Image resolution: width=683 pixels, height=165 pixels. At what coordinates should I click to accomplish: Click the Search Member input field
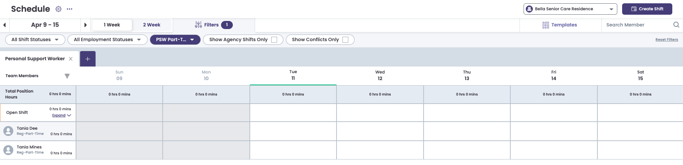click(x=637, y=25)
